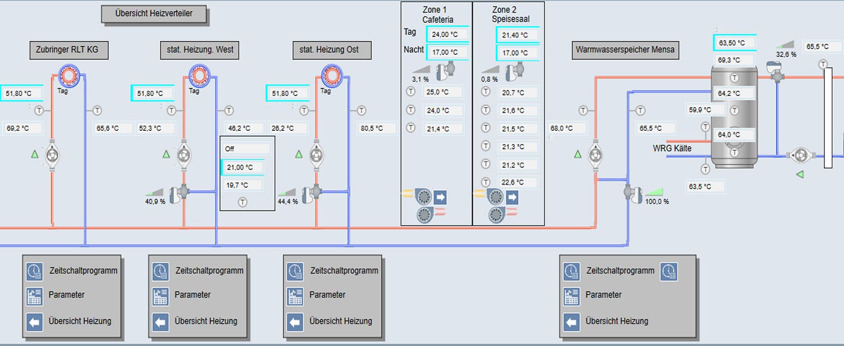This screenshot has height=346, width=844.
Task: Click green triangle beside Zubringer RLT KG pump
Action: tap(35, 155)
